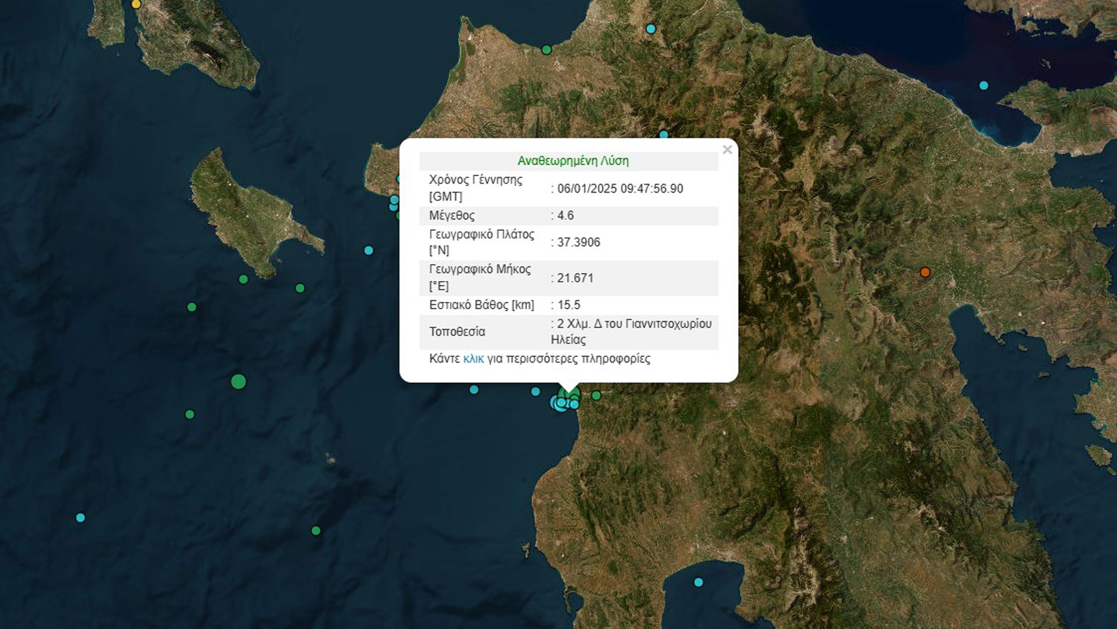Click the 'Αναθεωρημένη Λύση' popup header
The image size is (1117, 629).
click(572, 161)
